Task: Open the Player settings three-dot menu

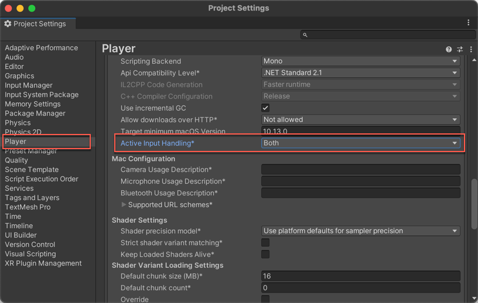Action: [471, 50]
